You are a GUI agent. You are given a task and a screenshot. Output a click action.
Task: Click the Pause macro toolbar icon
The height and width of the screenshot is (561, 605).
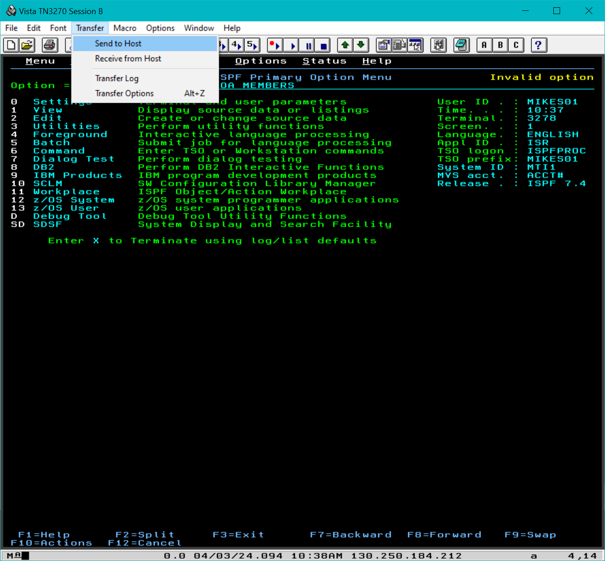click(308, 45)
